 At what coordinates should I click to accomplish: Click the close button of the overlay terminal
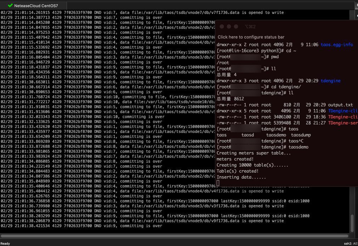[x=222, y=27]
